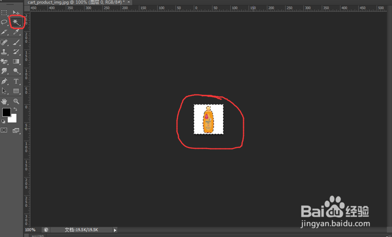This screenshot has height=237, width=392.
Task: Select the Magic Wand tool
Action: click(x=16, y=22)
